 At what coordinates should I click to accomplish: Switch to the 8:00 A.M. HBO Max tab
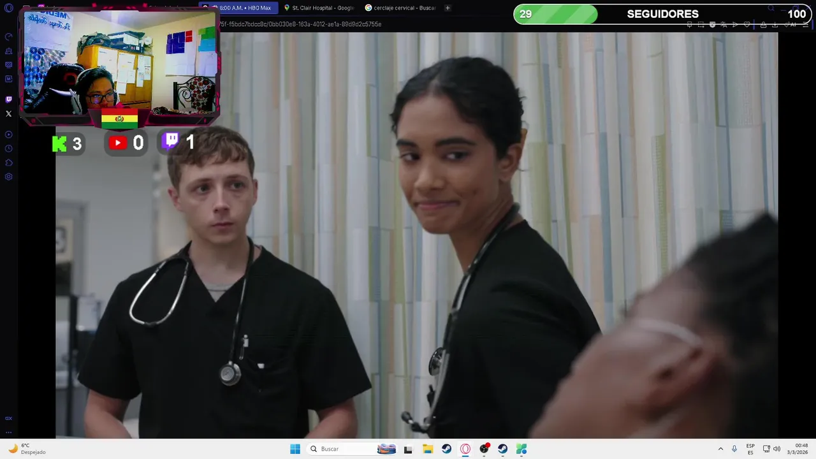238,8
